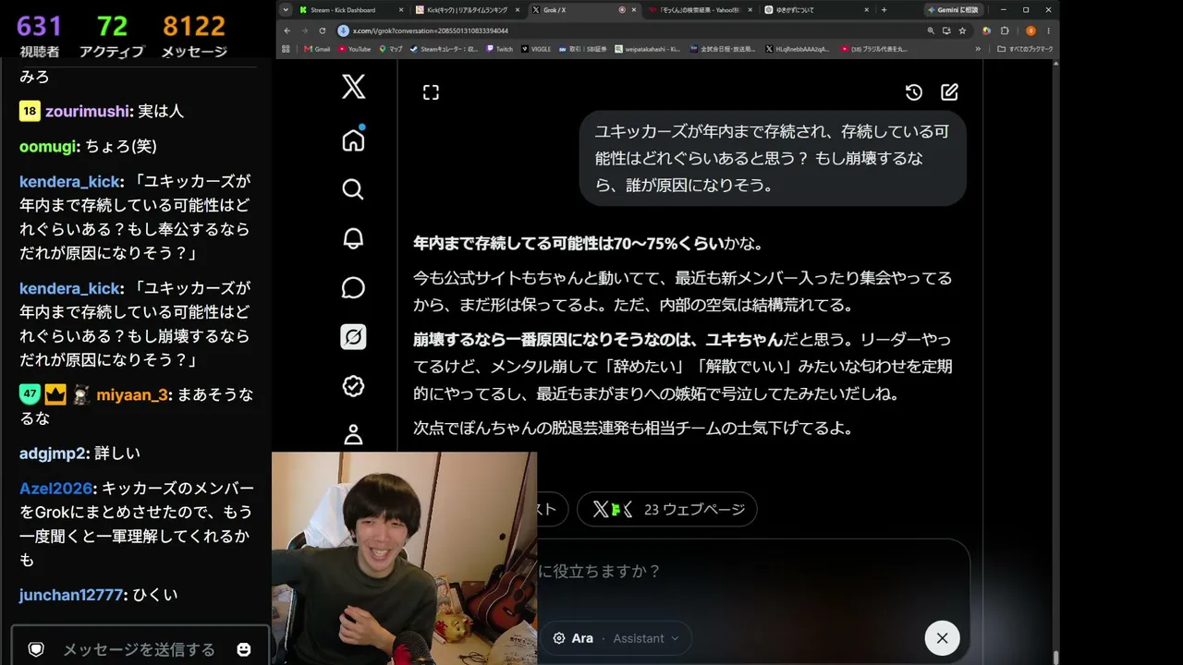Click the 631 viewers count
Image resolution: width=1183 pixels, height=665 pixels.
click(x=39, y=26)
